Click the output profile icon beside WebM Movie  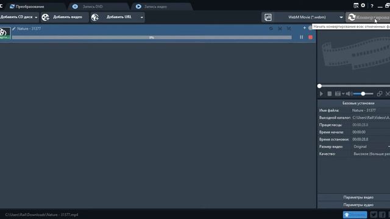coord(268,17)
